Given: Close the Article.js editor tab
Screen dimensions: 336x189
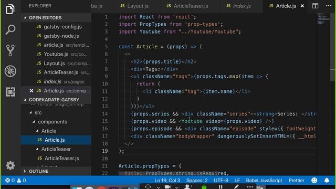Looking at the screenshot, I should pos(302,6).
